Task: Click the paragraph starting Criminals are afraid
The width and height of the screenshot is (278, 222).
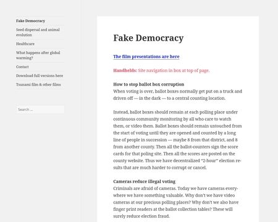Action: click(x=176, y=202)
